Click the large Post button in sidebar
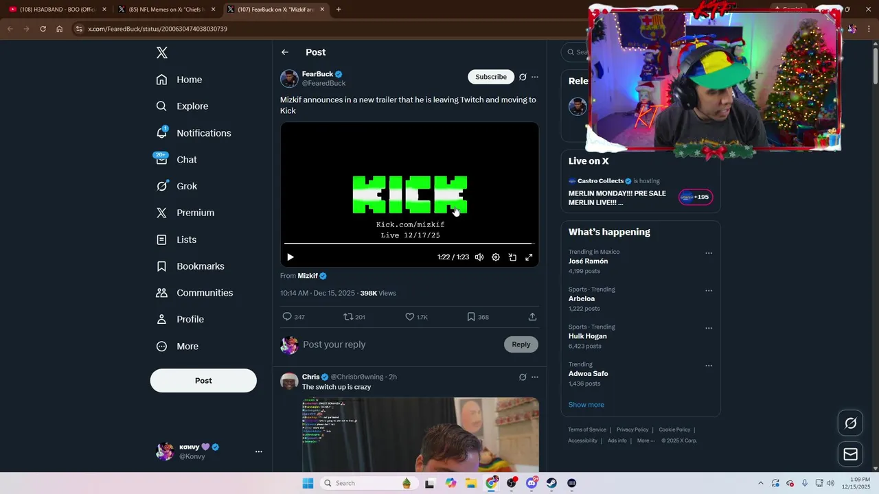 point(203,381)
